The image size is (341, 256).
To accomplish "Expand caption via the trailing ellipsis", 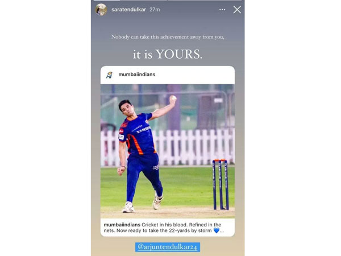I will coord(222,231).
